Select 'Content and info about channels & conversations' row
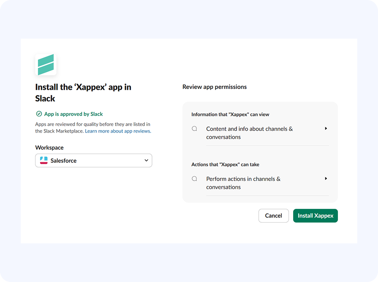This screenshot has width=378, height=282. coord(249,133)
